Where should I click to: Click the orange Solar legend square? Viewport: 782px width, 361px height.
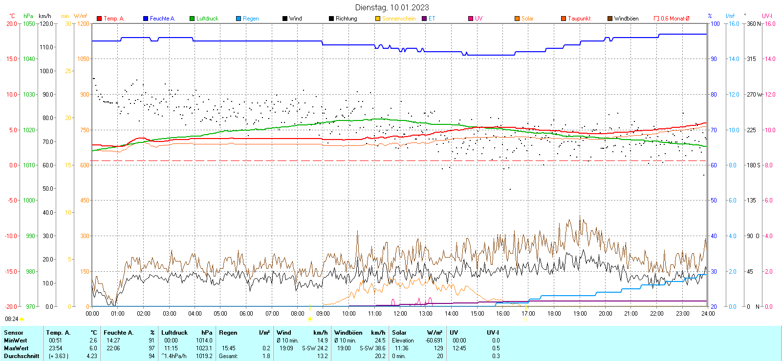tap(517, 19)
